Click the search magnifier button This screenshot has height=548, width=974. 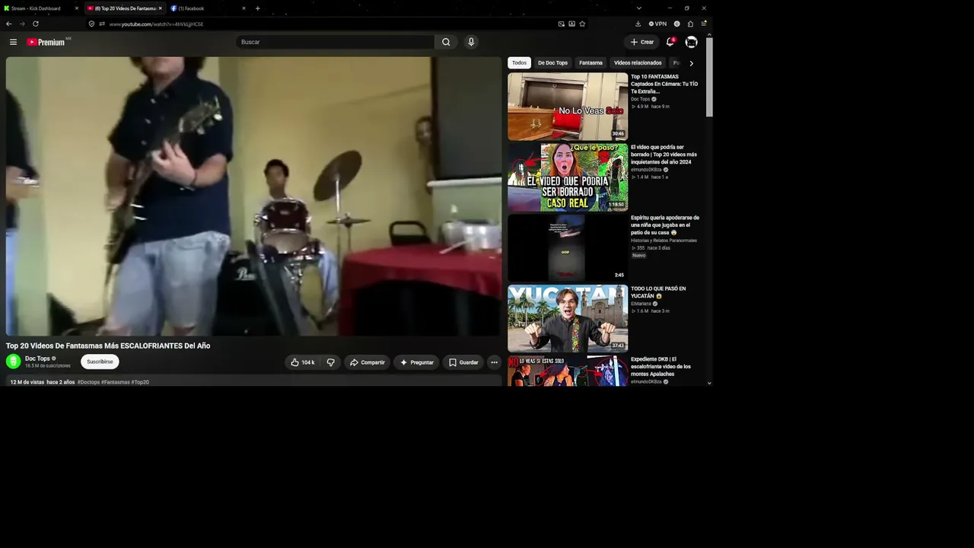pos(446,42)
